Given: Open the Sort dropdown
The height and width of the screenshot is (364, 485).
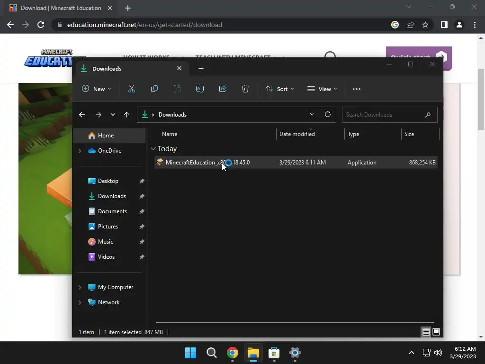Looking at the screenshot, I should coord(279,89).
